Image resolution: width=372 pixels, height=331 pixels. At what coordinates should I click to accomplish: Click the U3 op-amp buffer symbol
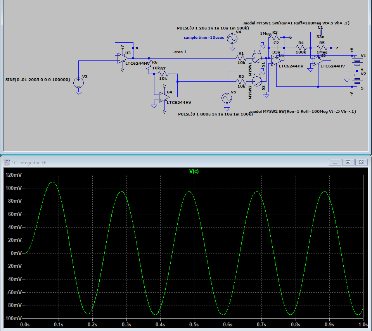(122, 58)
